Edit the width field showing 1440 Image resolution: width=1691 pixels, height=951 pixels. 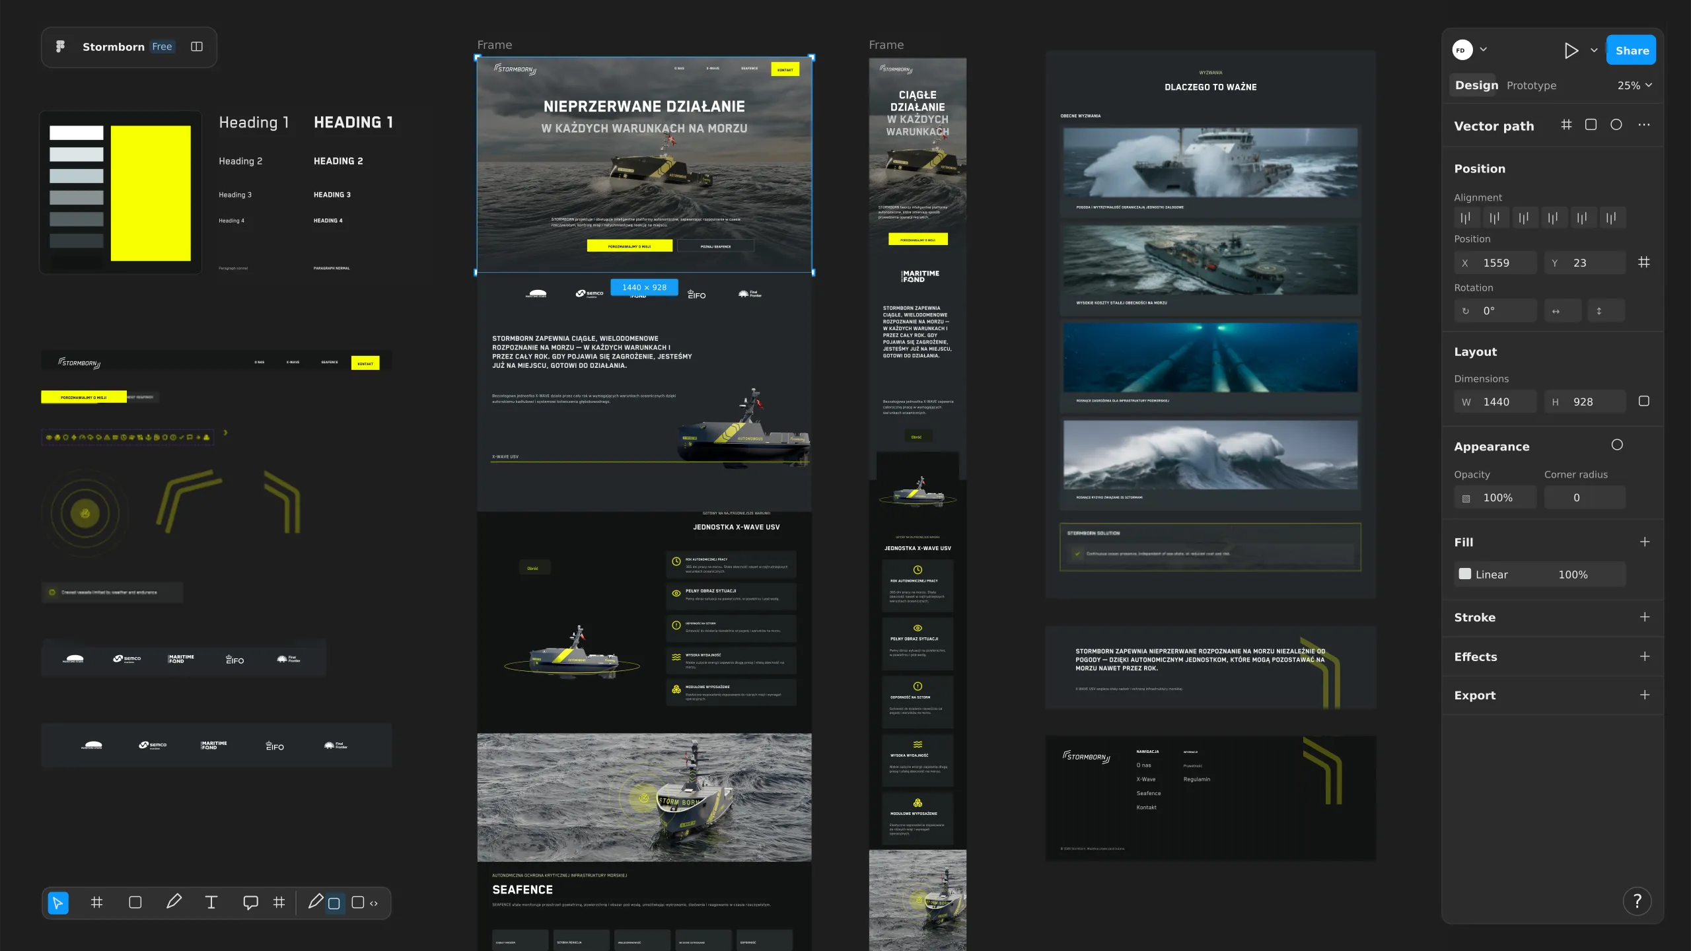(x=1495, y=402)
